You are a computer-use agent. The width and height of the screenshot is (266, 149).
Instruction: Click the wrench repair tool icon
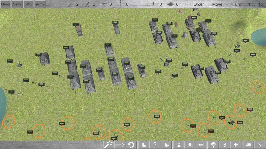point(260,145)
